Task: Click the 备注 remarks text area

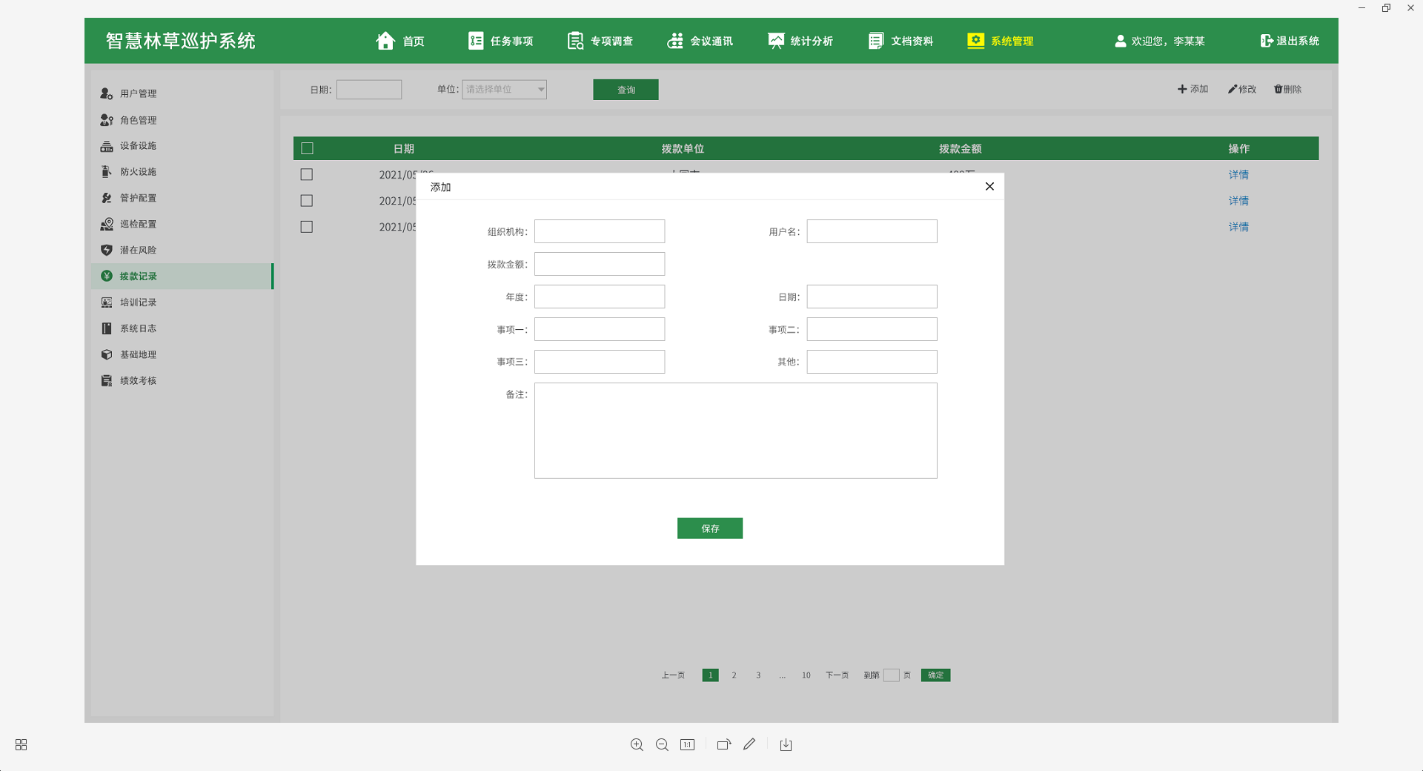Action: click(x=735, y=431)
